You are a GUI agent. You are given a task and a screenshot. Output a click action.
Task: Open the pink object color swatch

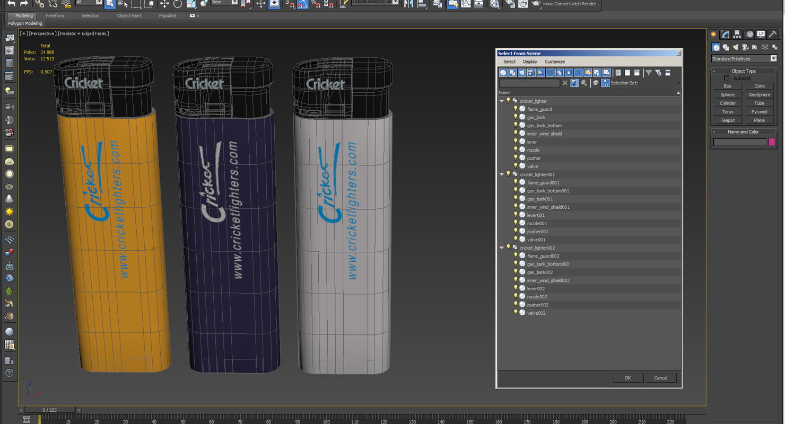(772, 142)
